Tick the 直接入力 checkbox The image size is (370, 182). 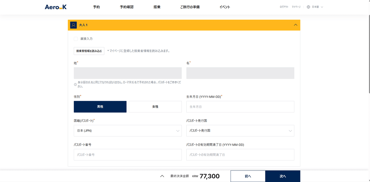(x=76, y=39)
